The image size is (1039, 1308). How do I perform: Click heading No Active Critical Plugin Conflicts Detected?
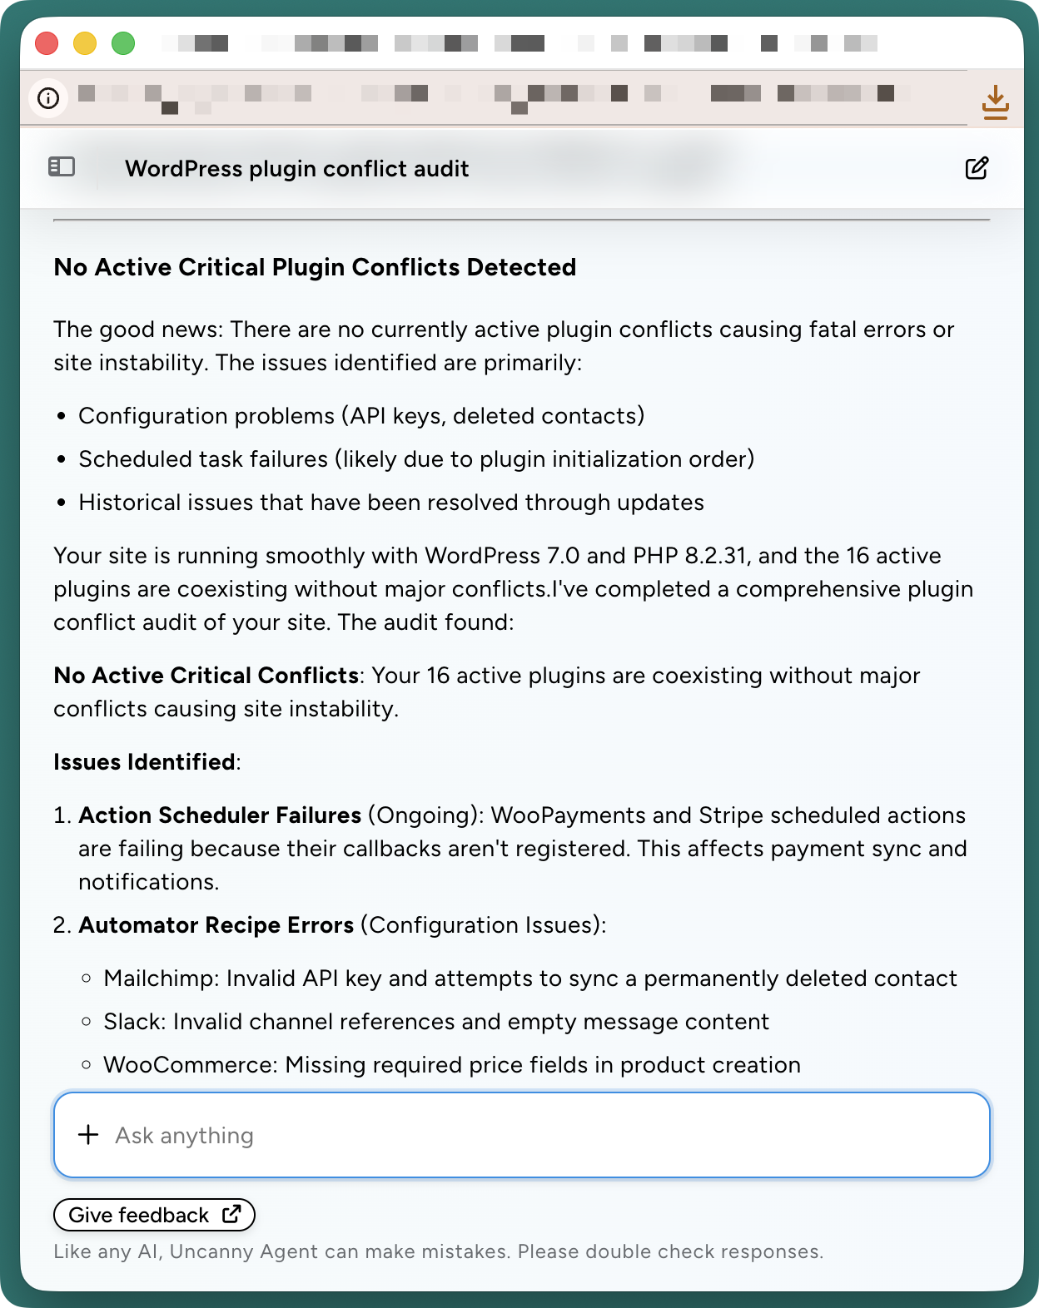click(x=315, y=267)
